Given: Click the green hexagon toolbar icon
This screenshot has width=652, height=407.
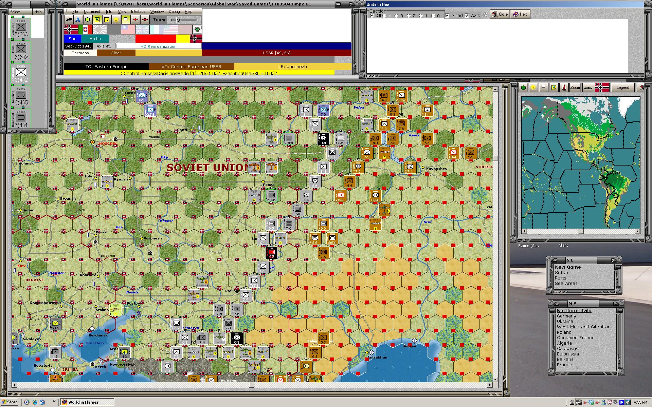Looking at the screenshot, I should (88, 20).
